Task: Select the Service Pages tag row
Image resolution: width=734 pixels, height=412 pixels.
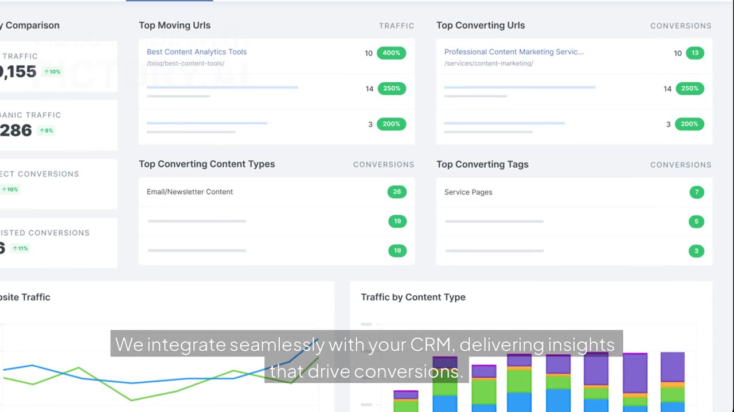Action: tap(574, 192)
